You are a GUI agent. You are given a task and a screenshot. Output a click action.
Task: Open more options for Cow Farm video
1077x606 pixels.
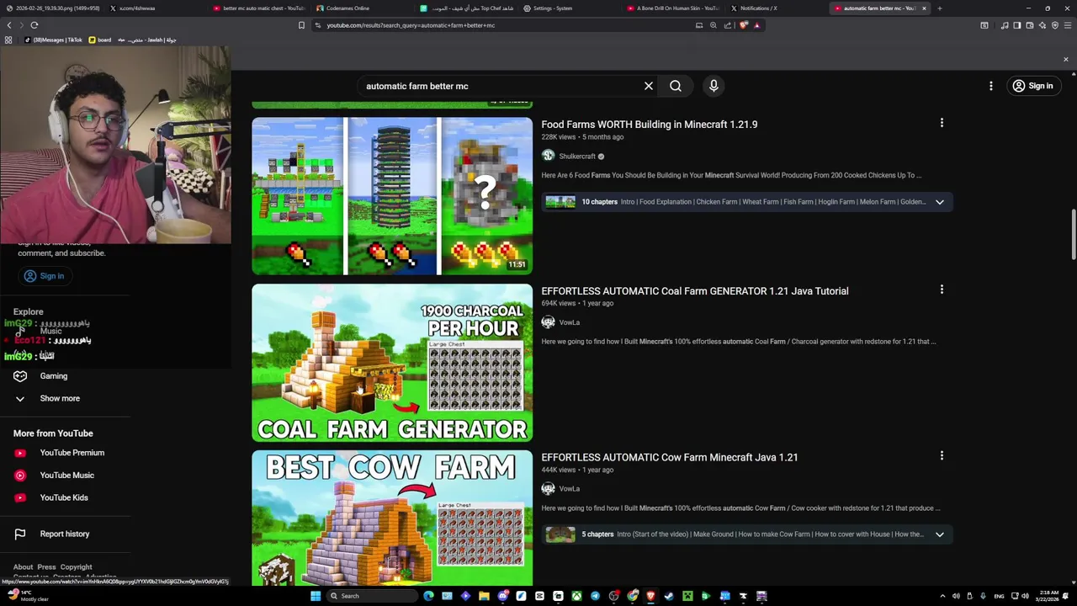(942, 456)
